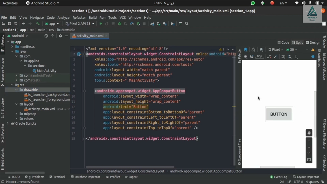Click the Clear All Constraints icon
This screenshot has height=184, width=327.
point(269,56)
